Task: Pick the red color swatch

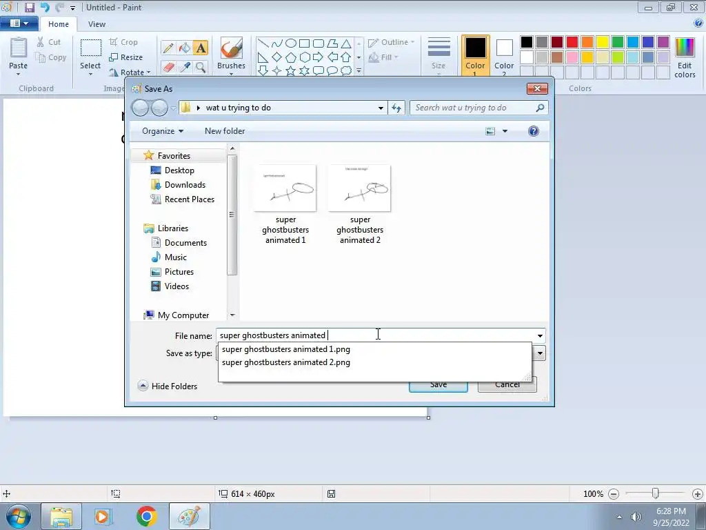Action: point(572,42)
